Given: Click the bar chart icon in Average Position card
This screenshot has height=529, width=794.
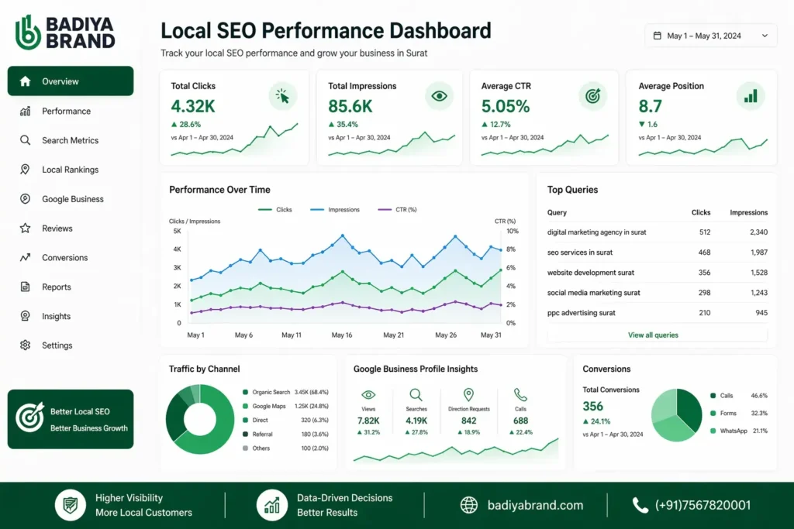Looking at the screenshot, I should coord(750,96).
